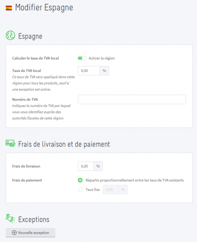This screenshot has width=197, height=242.
Task: Click the percent suffix of Frais de livraison
Action: (98, 166)
